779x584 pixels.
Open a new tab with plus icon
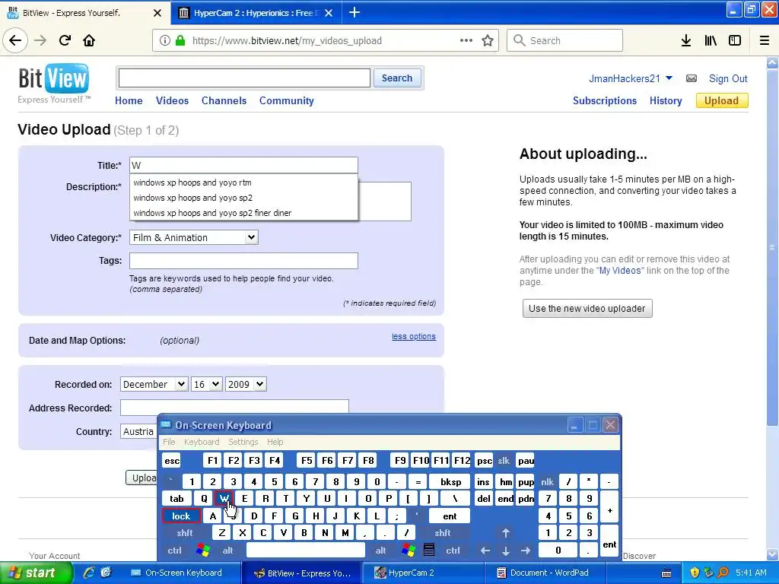click(355, 12)
